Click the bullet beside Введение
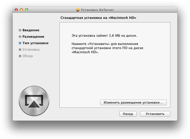Screen dimensions: 190x139 pyautogui.click(x=20, y=30)
